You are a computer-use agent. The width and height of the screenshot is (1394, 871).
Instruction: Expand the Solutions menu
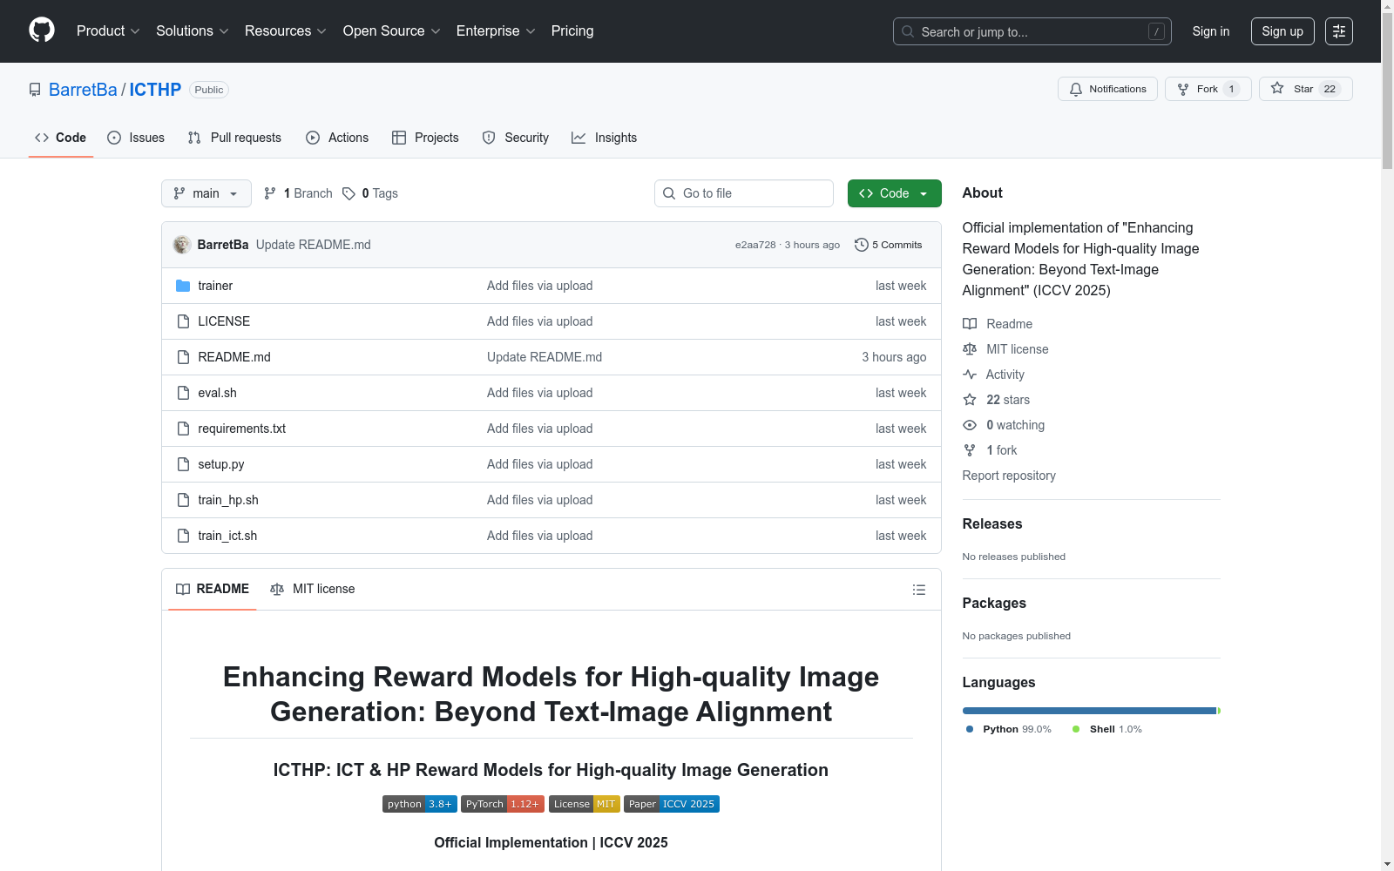click(x=193, y=31)
